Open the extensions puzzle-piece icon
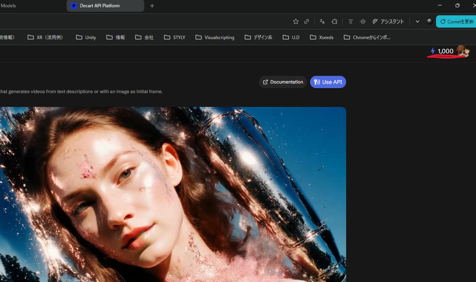 pyautogui.click(x=334, y=21)
